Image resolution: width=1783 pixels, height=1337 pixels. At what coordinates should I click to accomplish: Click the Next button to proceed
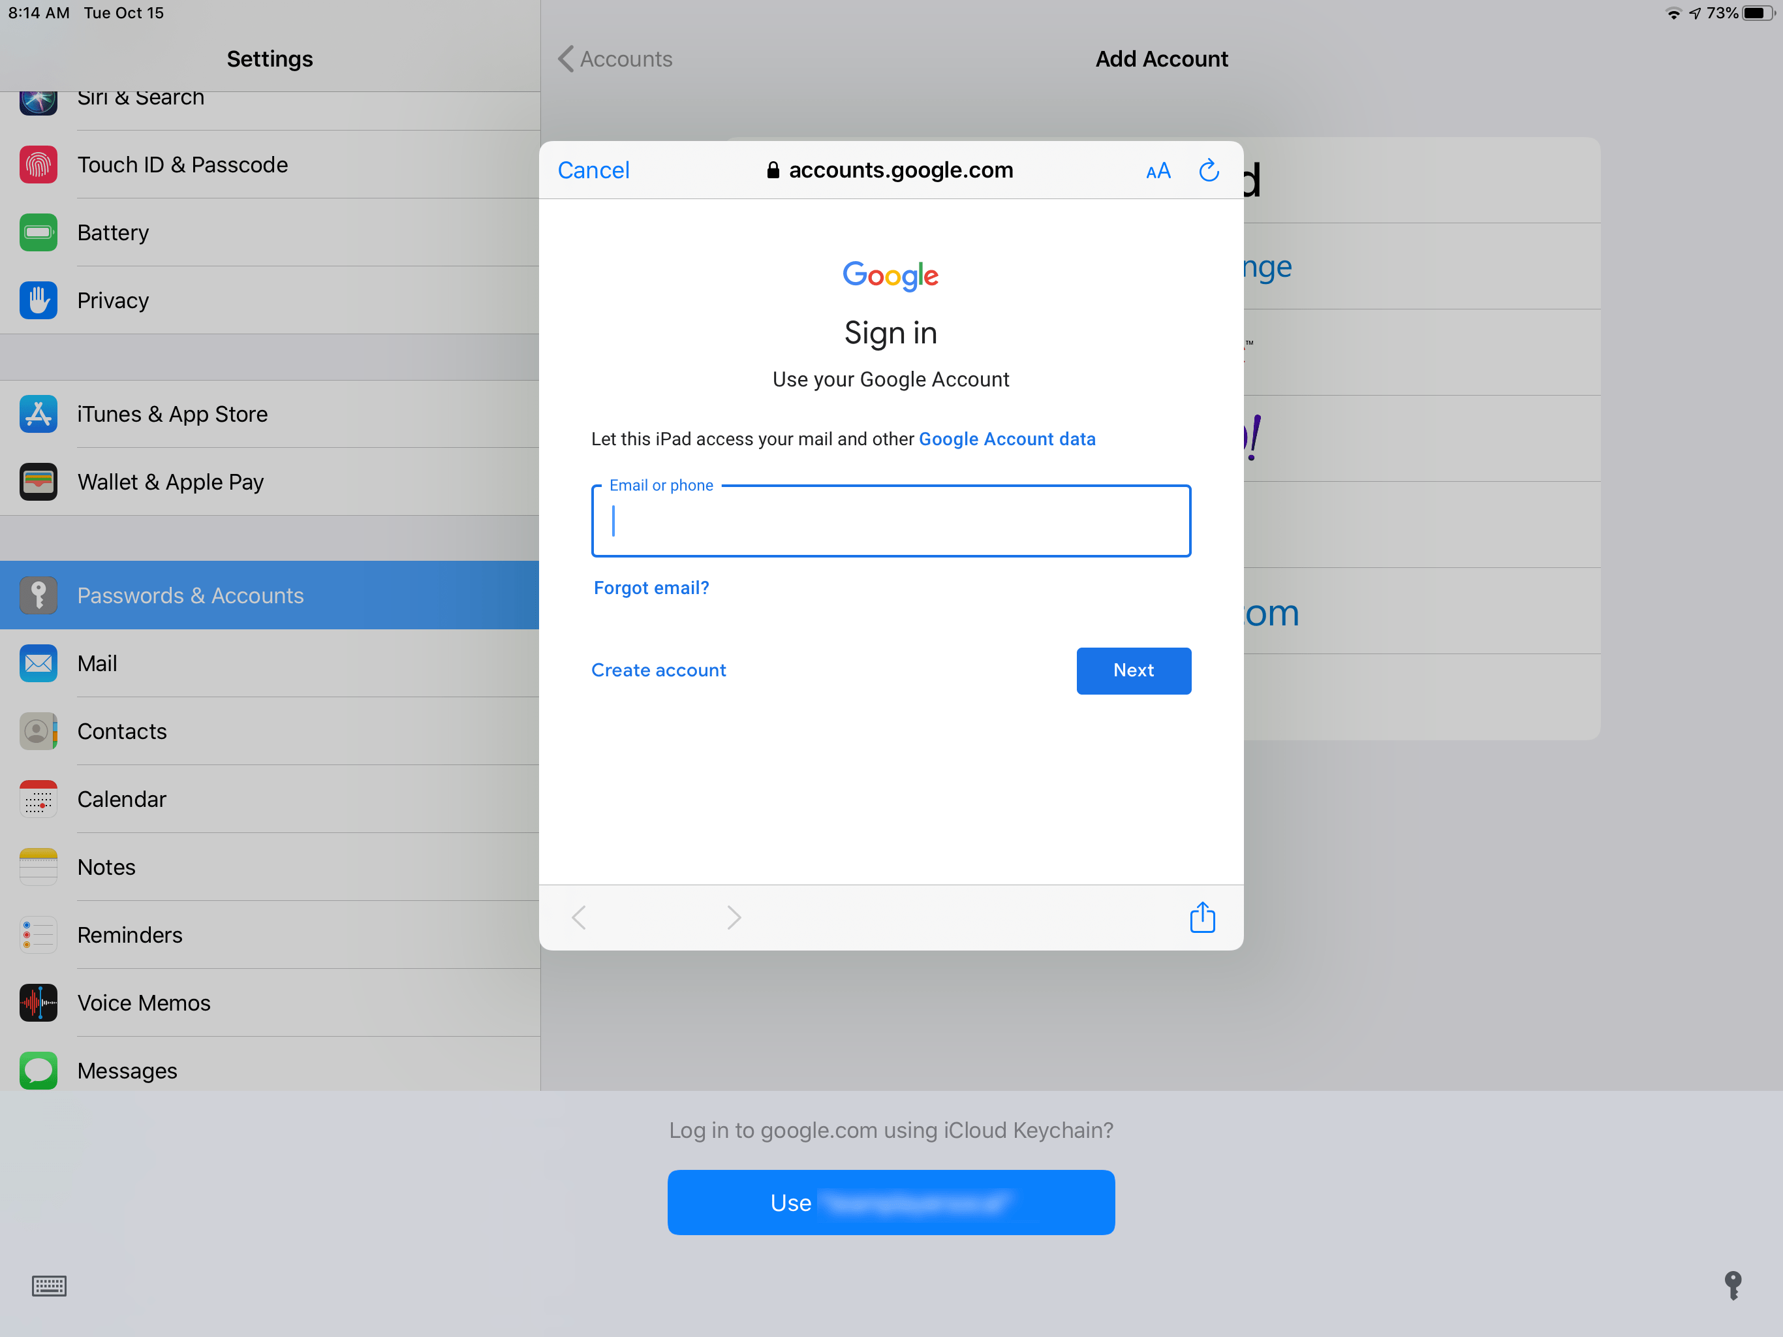tap(1133, 670)
